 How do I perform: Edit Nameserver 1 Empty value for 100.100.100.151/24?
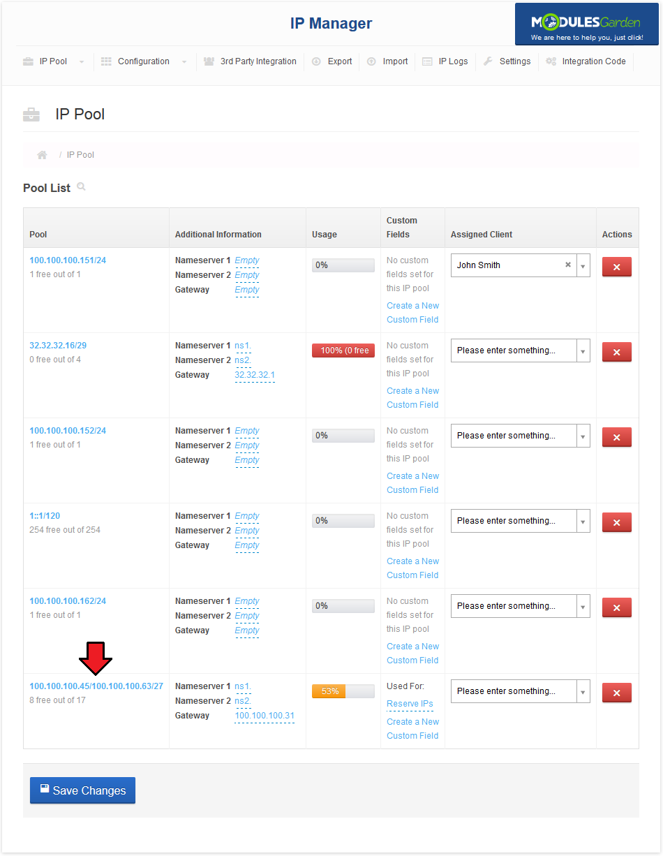(247, 260)
